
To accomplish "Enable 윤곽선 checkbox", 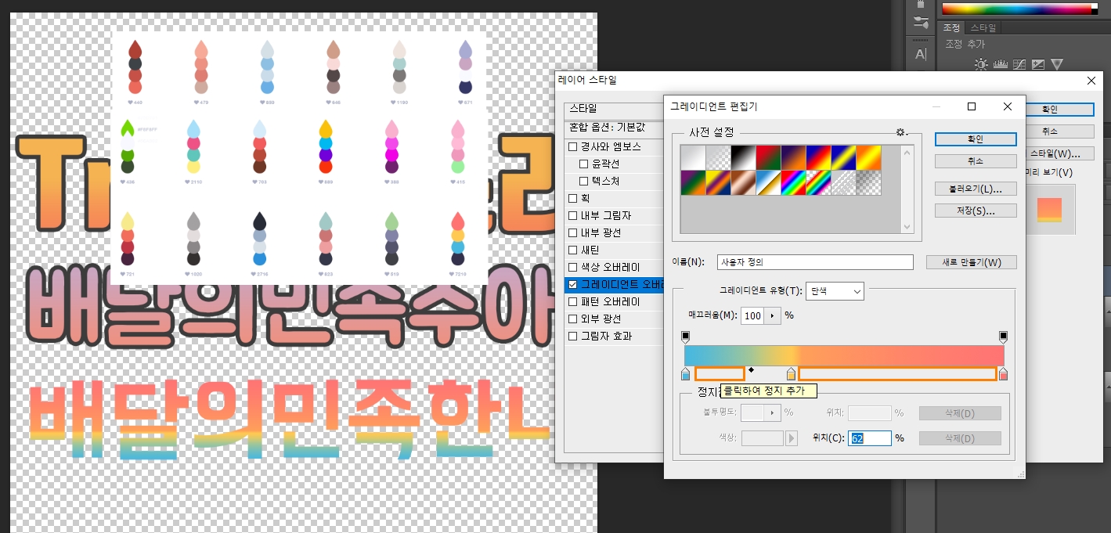I will pyautogui.click(x=584, y=164).
